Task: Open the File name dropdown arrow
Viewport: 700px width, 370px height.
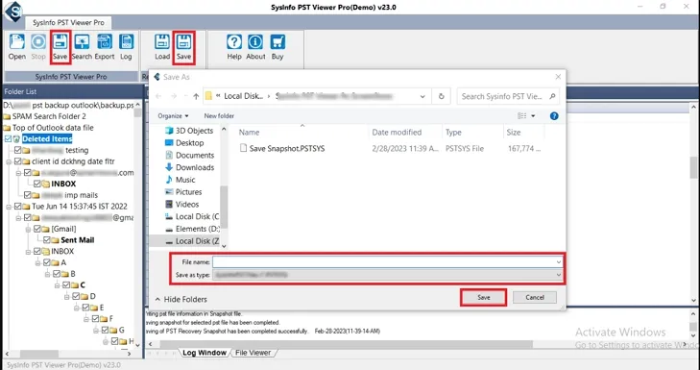Action: 558,262
